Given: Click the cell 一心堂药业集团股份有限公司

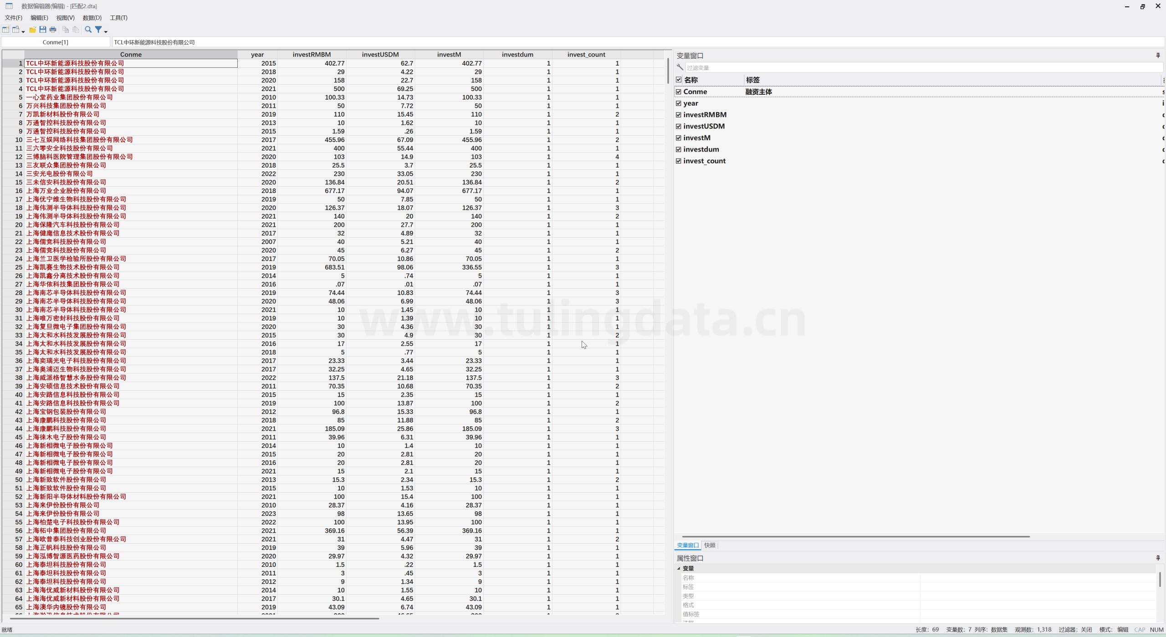Looking at the screenshot, I should tap(131, 97).
